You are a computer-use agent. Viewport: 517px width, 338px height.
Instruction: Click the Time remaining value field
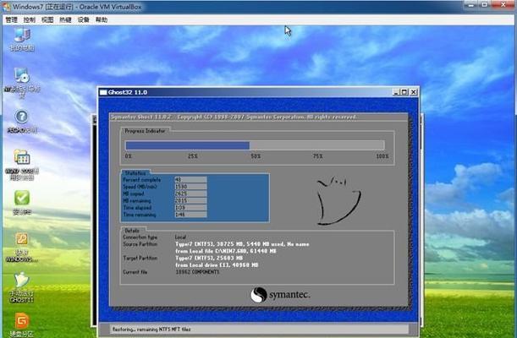[x=190, y=215]
